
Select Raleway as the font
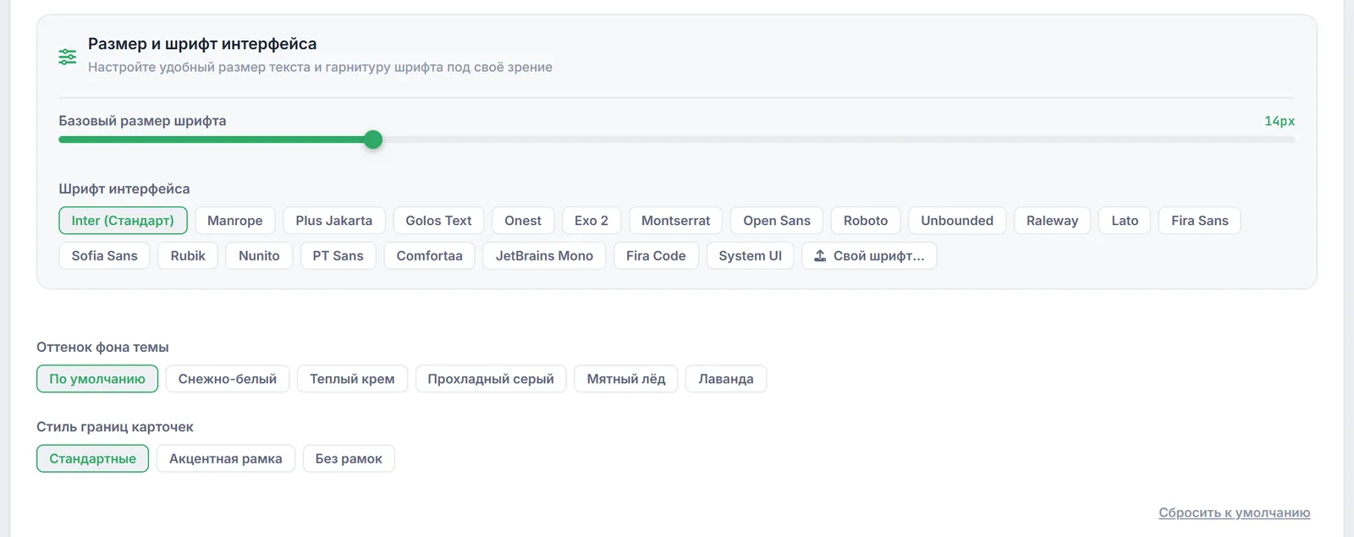coord(1053,221)
